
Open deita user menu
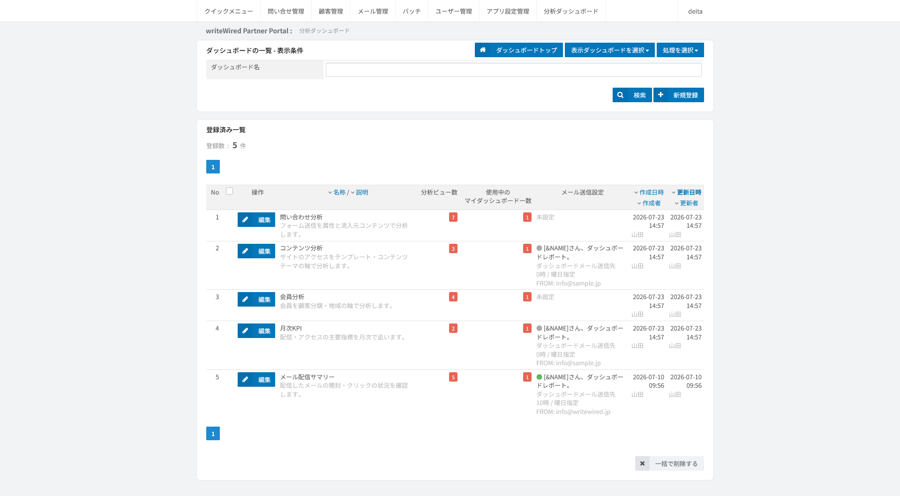695,11
